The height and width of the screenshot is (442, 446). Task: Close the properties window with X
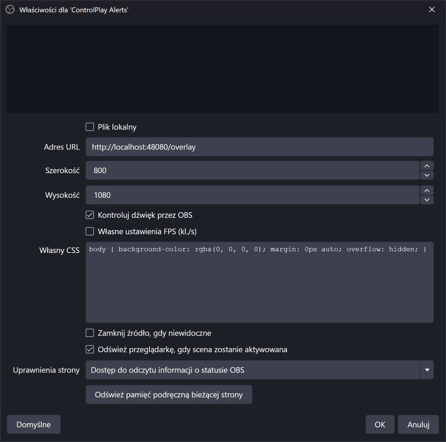(x=432, y=9)
